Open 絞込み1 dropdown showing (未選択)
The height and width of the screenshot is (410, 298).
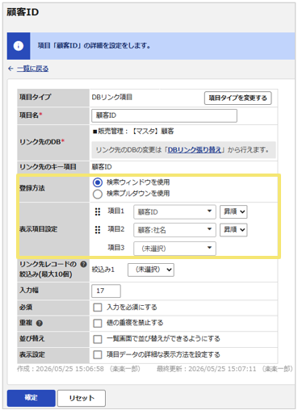coord(151,270)
